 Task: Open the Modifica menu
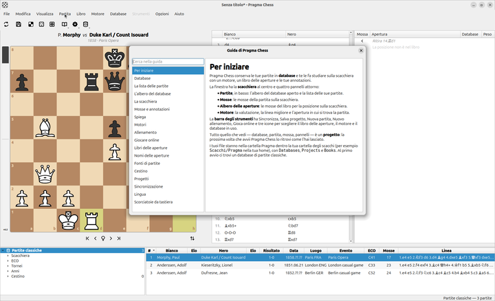click(x=23, y=14)
